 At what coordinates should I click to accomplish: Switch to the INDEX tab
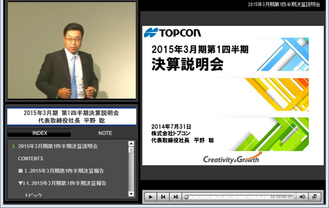39,133
